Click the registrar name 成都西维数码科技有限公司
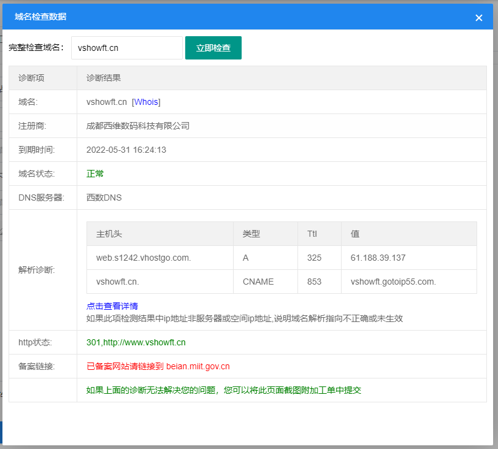This screenshot has width=498, height=449. [x=138, y=126]
